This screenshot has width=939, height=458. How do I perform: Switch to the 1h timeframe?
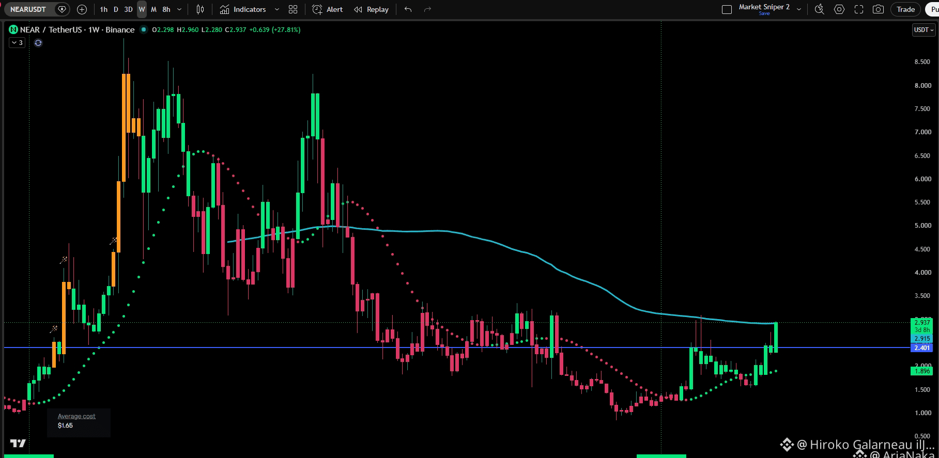[x=104, y=9]
